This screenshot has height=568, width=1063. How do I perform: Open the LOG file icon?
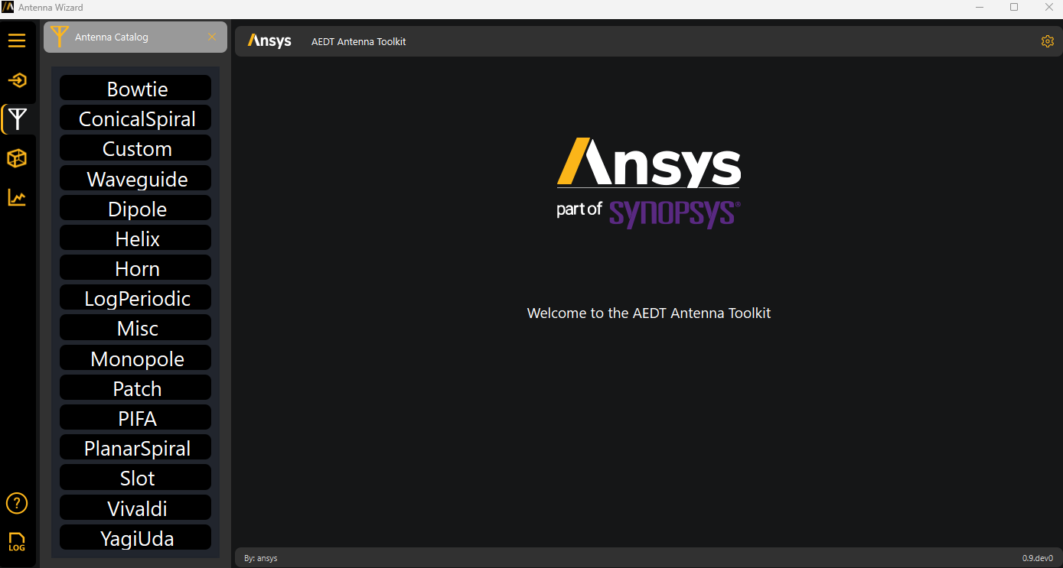pyautogui.click(x=17, y=542)
